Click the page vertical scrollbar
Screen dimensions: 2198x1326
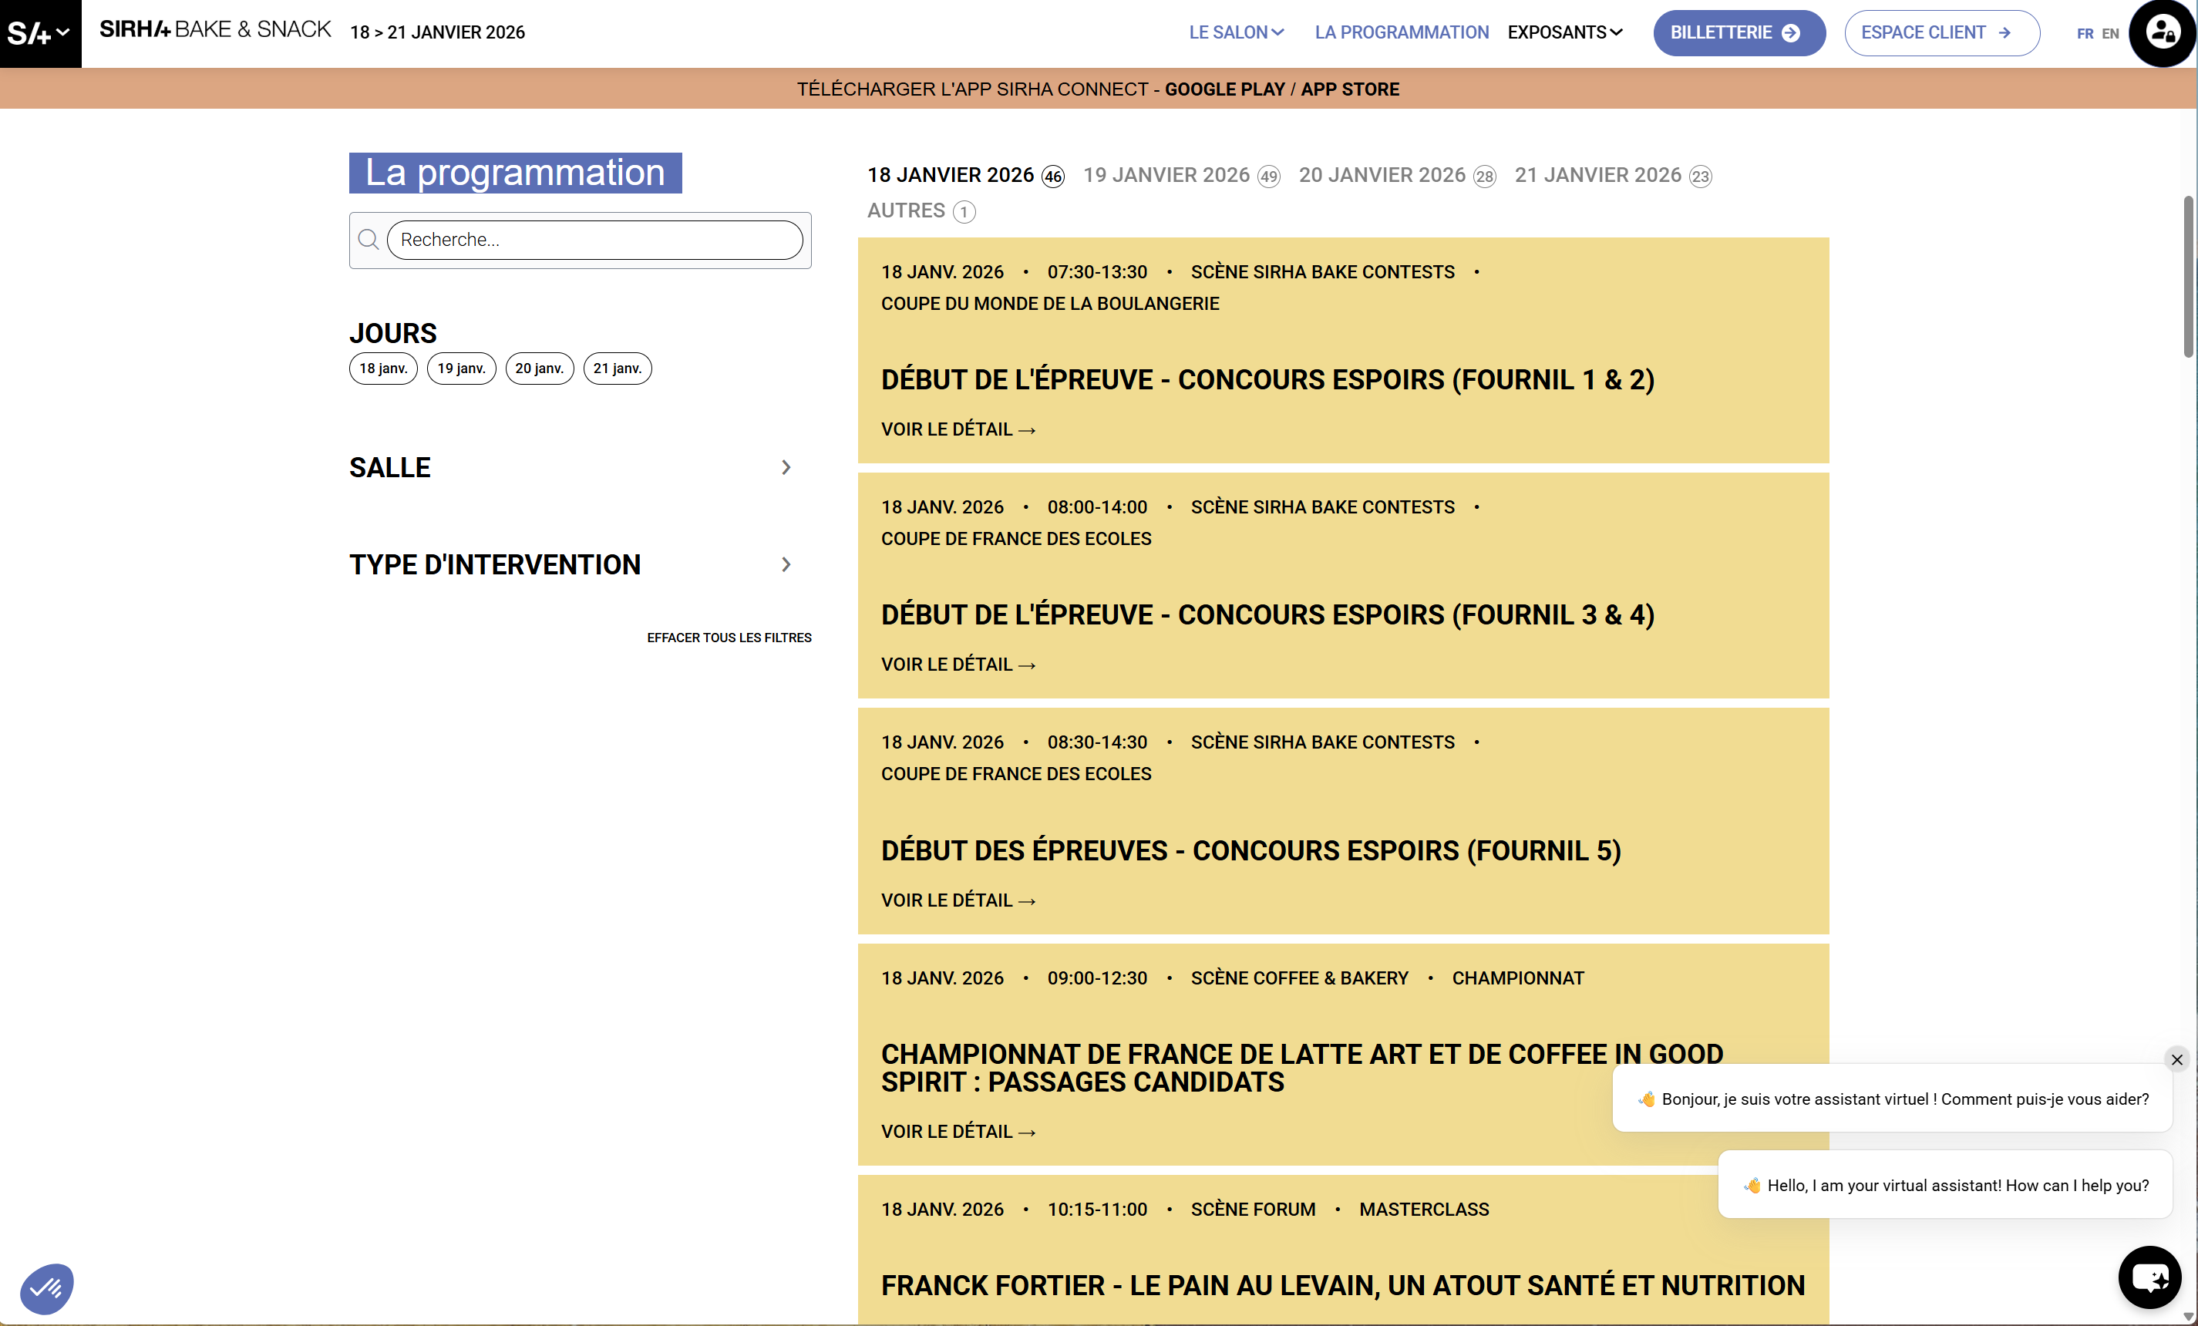[x=2187, y=277]
